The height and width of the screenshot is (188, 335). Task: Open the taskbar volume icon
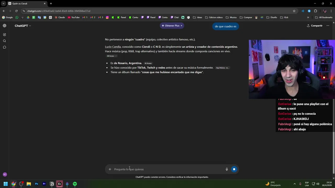click(318, 184)
